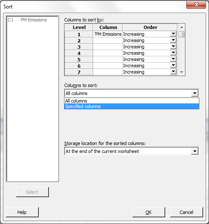Click the empty Column cell for level 2
This screenshot has height=224, width=209.
point(108,40)
